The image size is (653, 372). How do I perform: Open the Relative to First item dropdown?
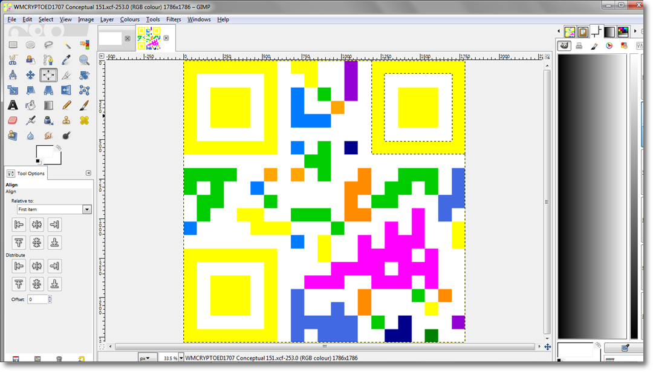click(x=54, y=209)
